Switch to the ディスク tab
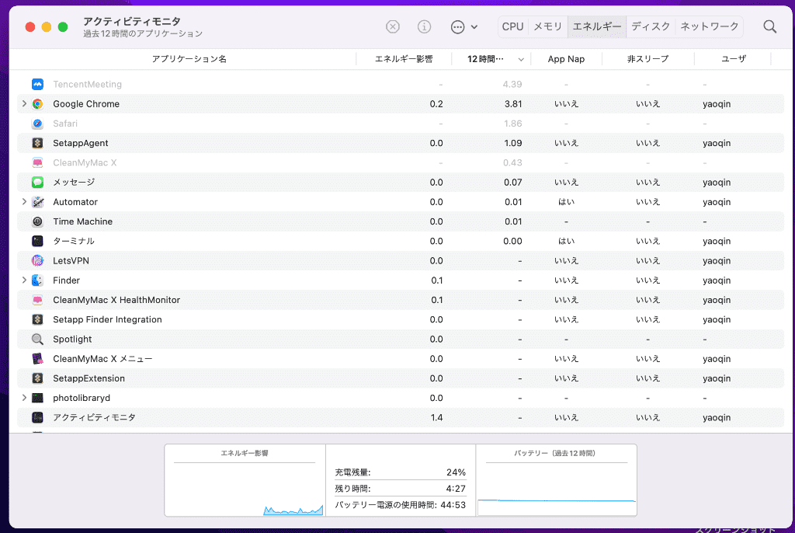795x533 pixels. (651, 26)
